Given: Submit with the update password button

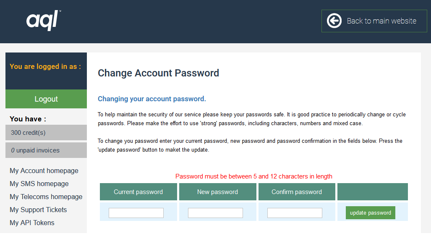Looking at the screenshot, I should [x=370, y=213].
